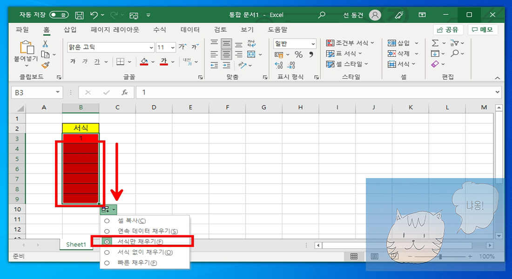Click the Sort and Filter icon
Image resolution: width=512 pixels, height=279 pixels.
click(x=454, y=43)
